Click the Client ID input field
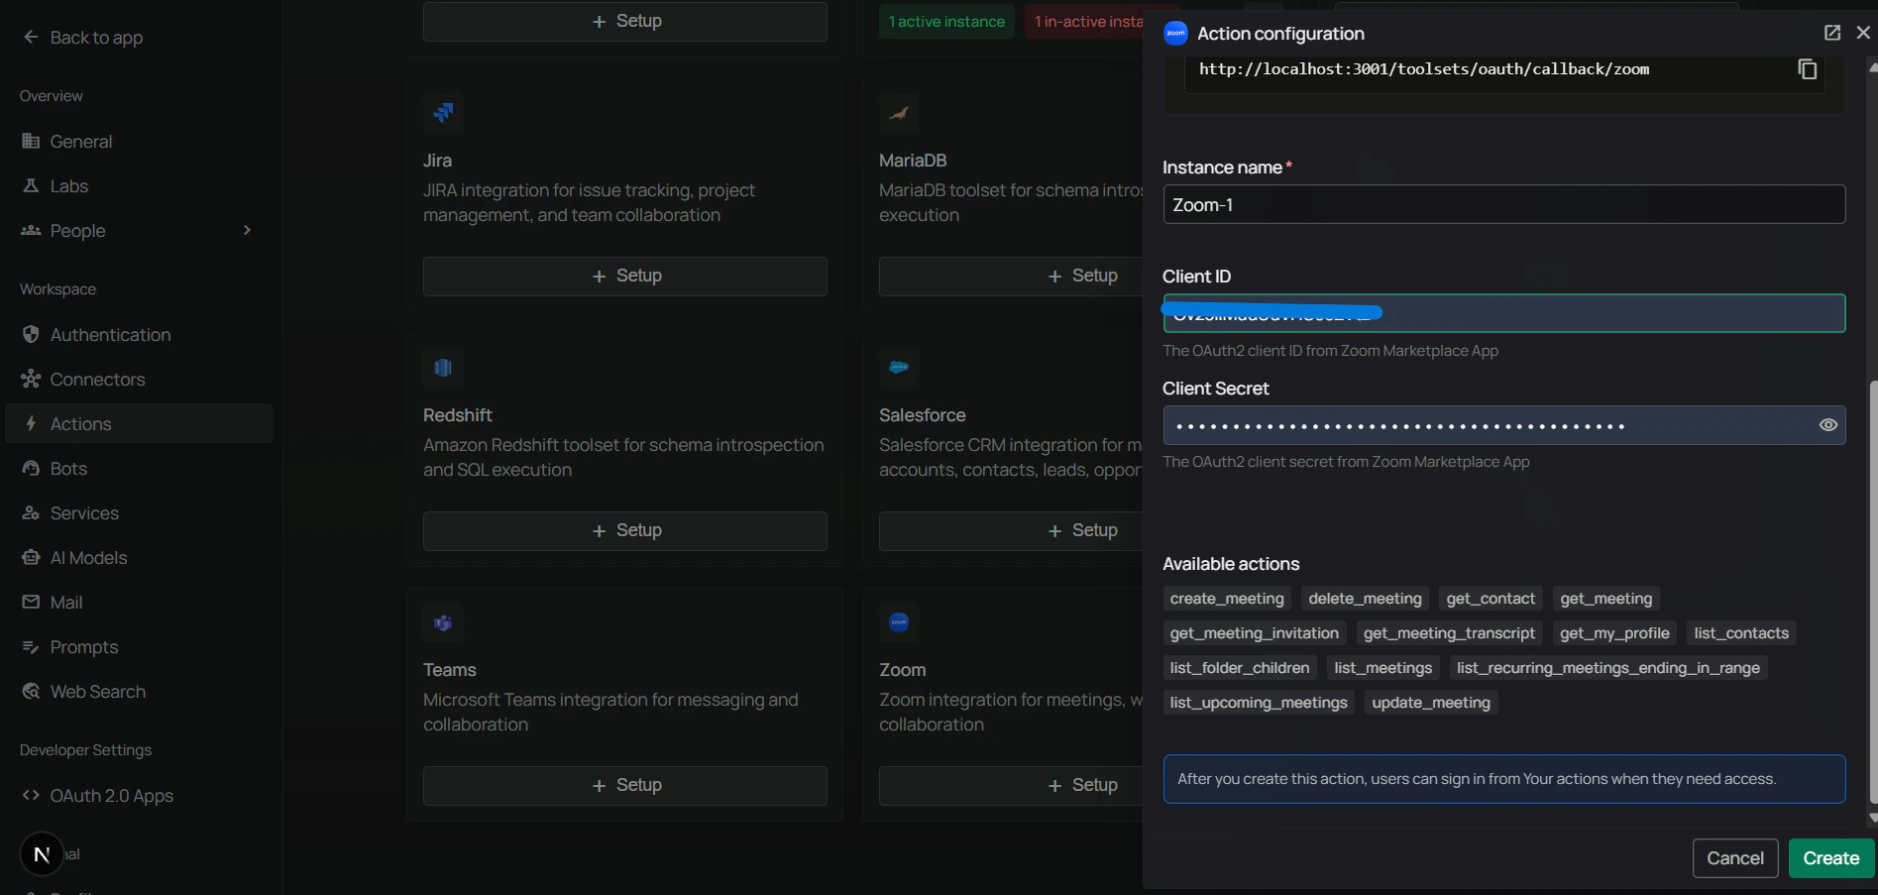1878x895 pixels. click(1503, 313)
